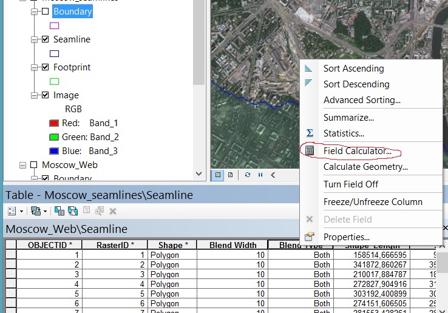Click the Delete Field X icon
Screen dimensions: 448x313
pyautogui.click(x=310, y=219)
